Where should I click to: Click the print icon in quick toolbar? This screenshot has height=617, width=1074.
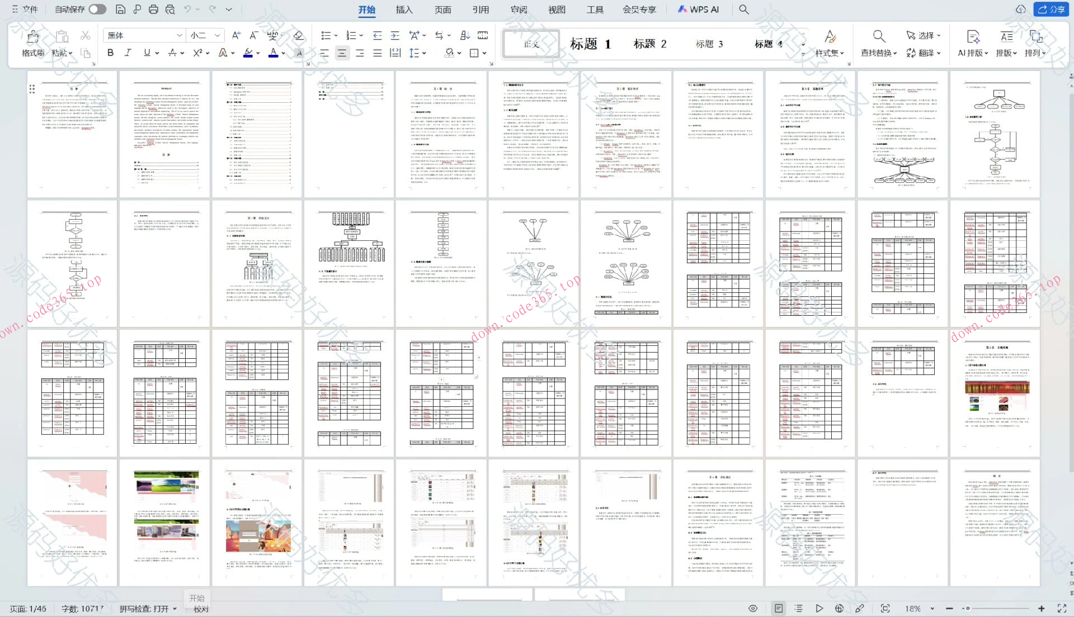[153, 10]
